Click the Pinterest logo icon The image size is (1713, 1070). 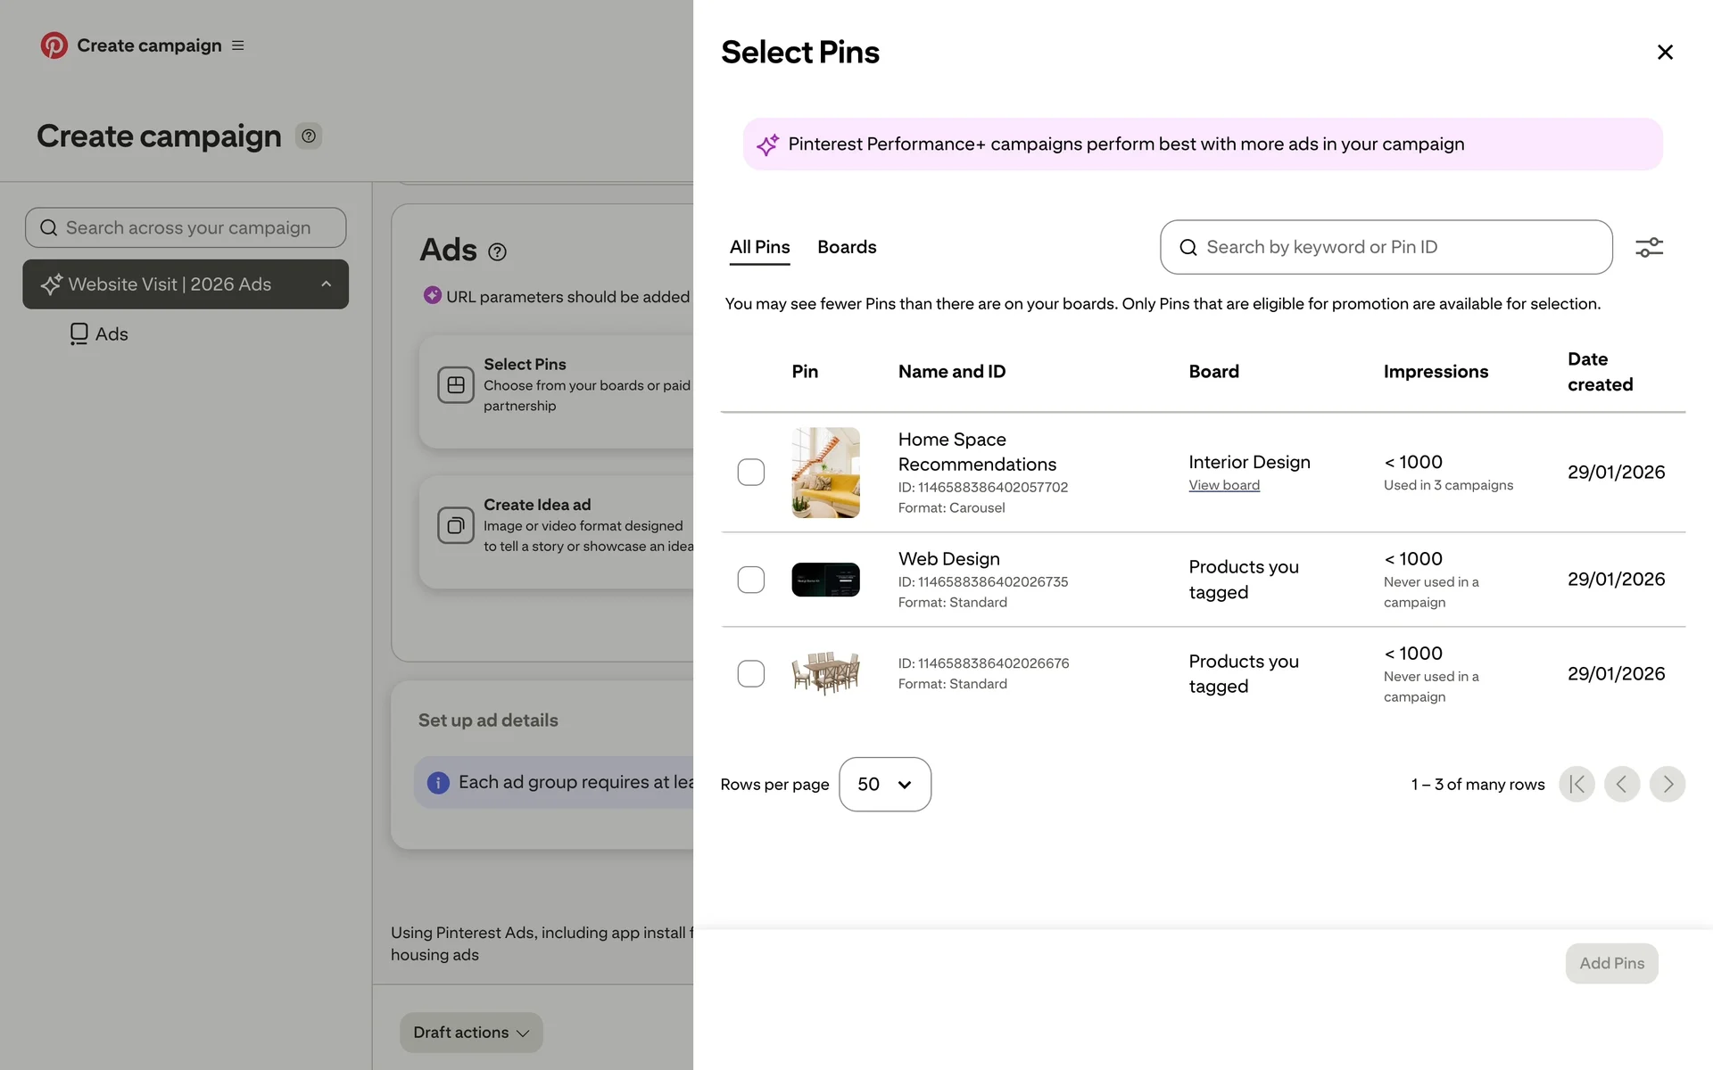(x=54, y=45)
